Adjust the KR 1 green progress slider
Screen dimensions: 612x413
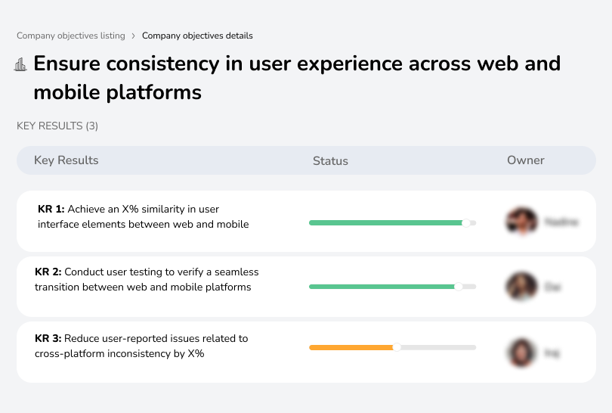coord(466,222)
